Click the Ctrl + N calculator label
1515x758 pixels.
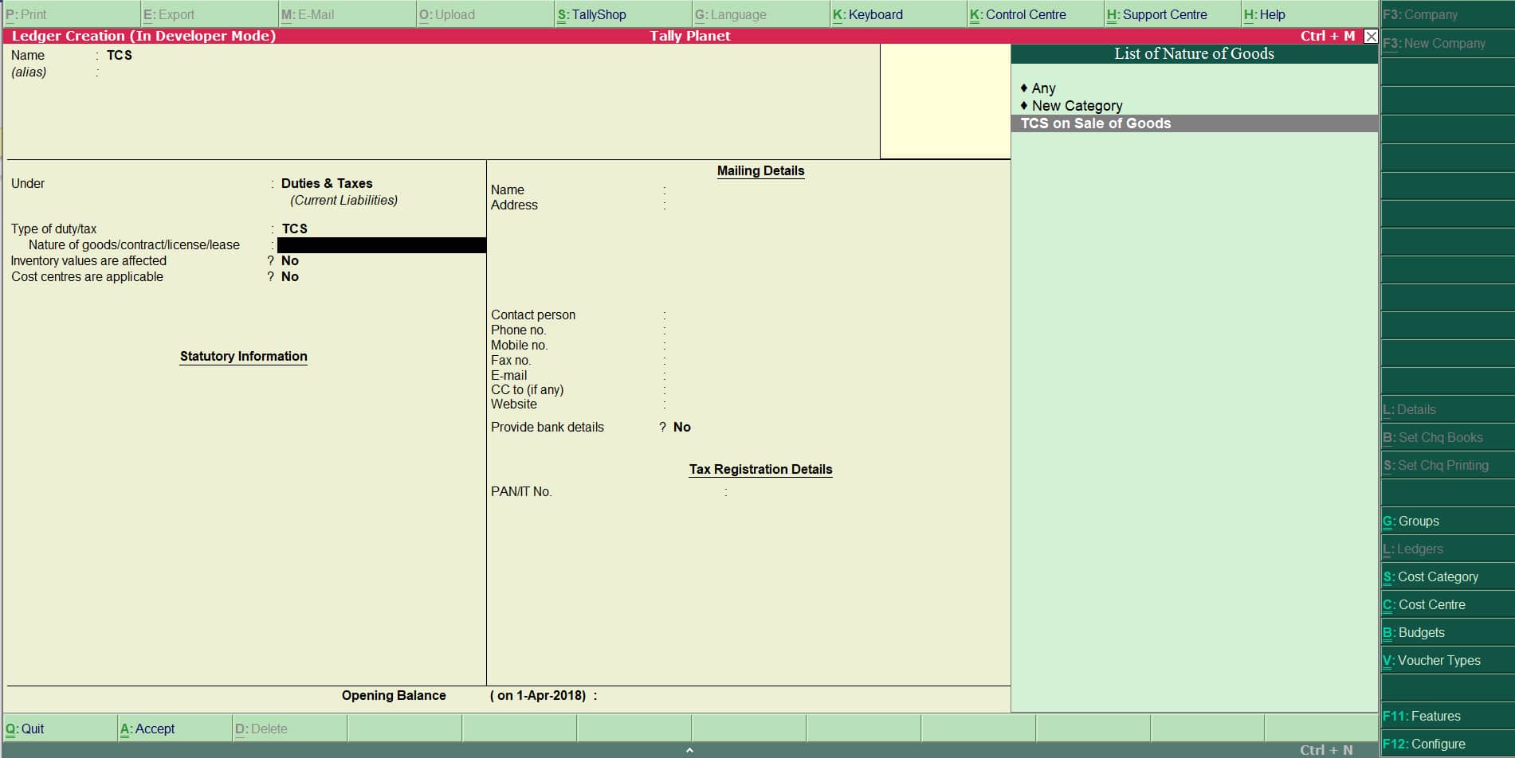pos(1326,750)
